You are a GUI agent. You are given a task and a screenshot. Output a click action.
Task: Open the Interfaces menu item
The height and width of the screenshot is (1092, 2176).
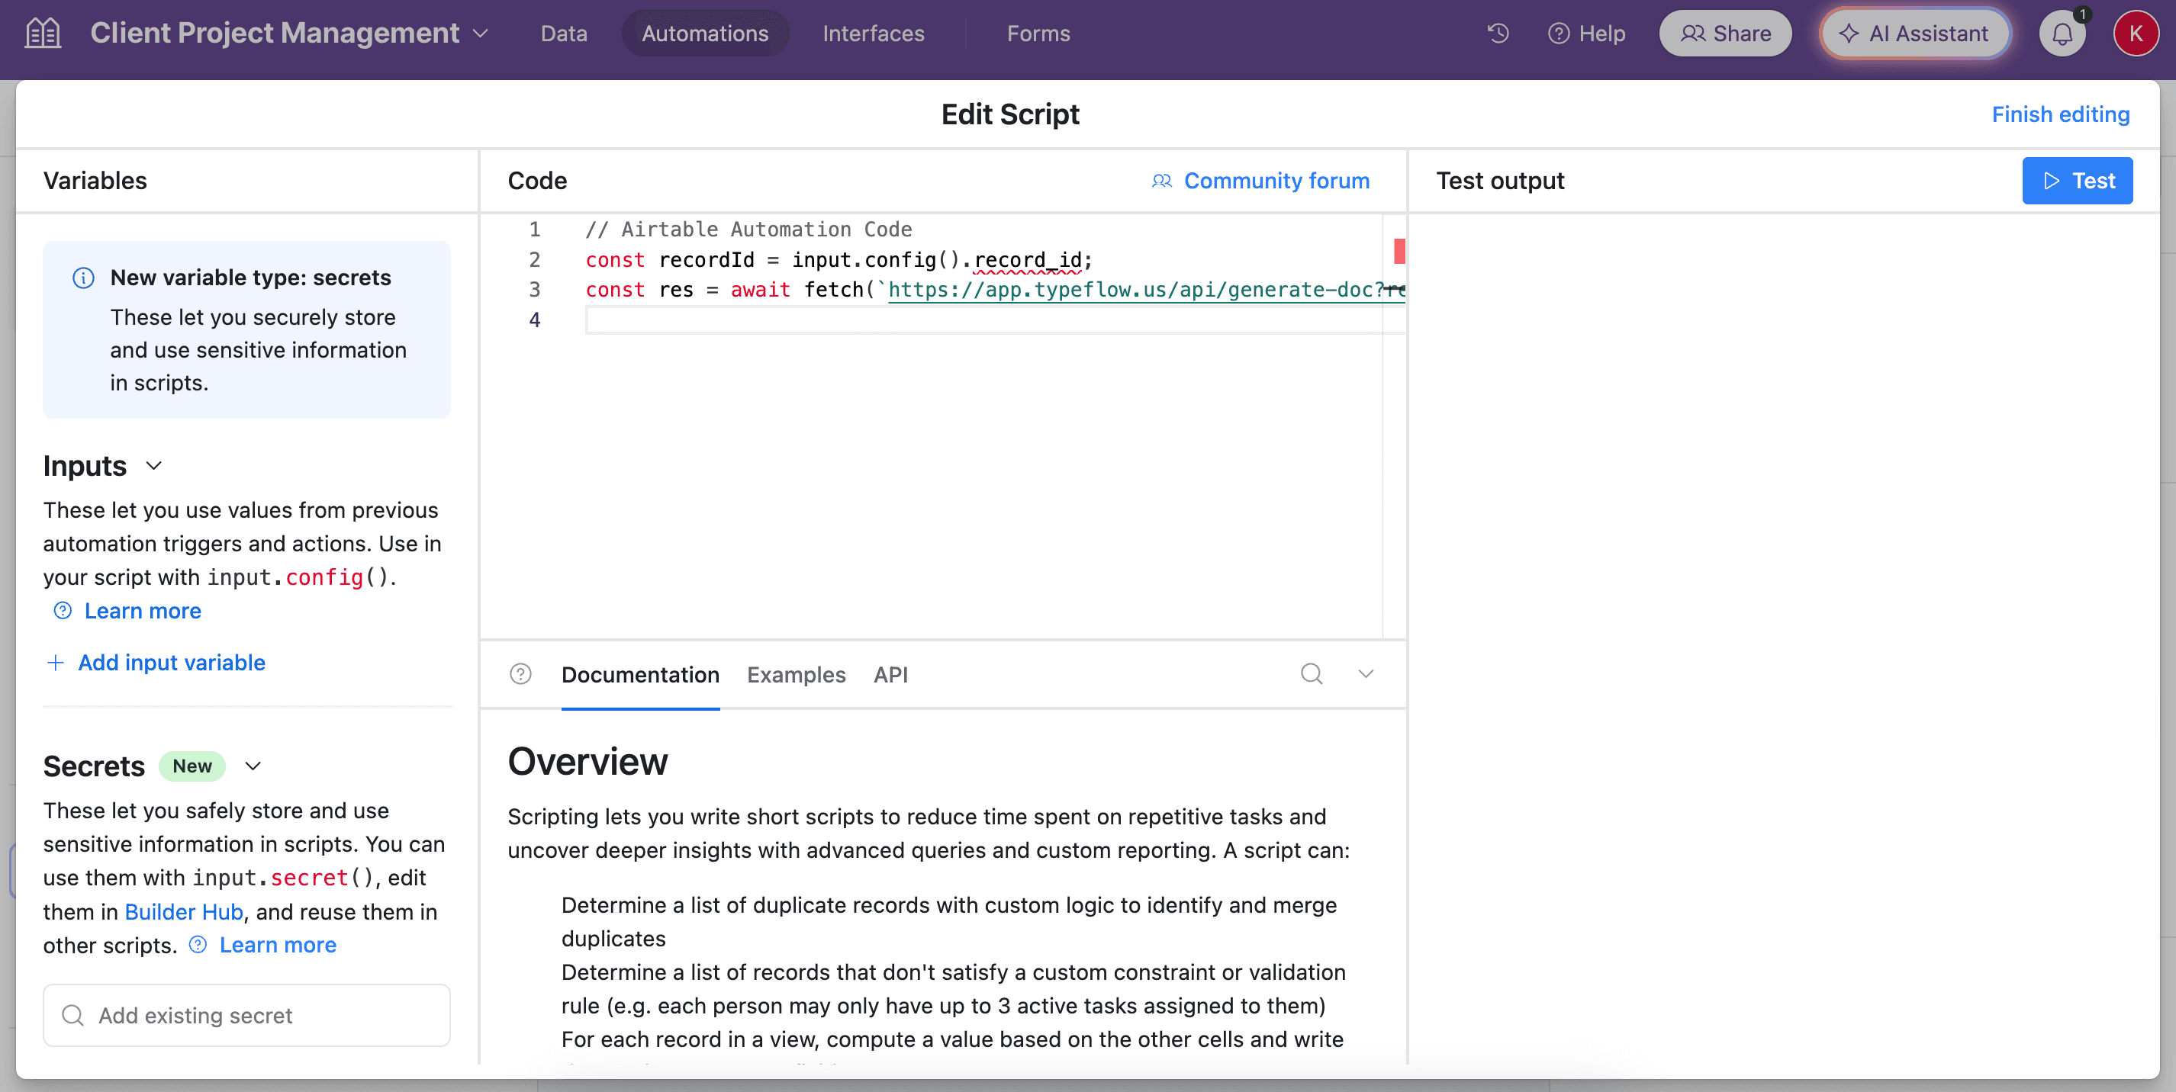873,33
